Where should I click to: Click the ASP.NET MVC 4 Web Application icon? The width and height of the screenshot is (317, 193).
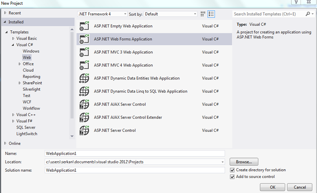click(84, 65)
